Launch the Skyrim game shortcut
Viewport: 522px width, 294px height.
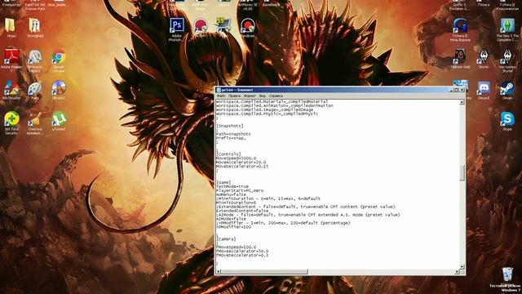click(x=484, y=59)
